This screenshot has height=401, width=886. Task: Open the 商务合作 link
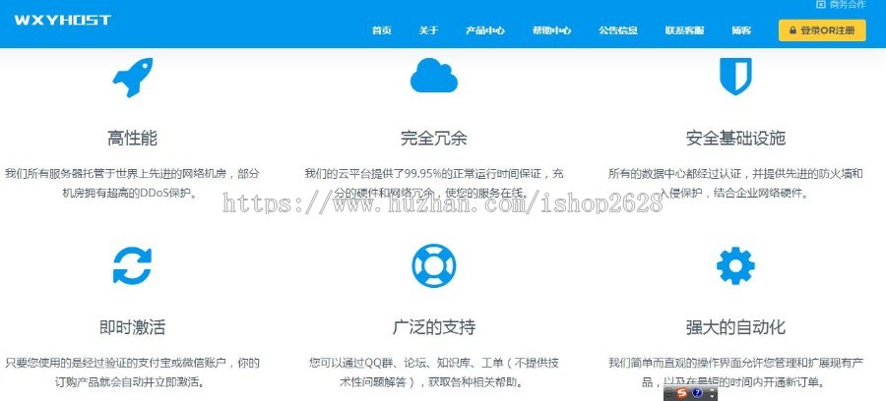pyautogui.click(x=842, y=5)
